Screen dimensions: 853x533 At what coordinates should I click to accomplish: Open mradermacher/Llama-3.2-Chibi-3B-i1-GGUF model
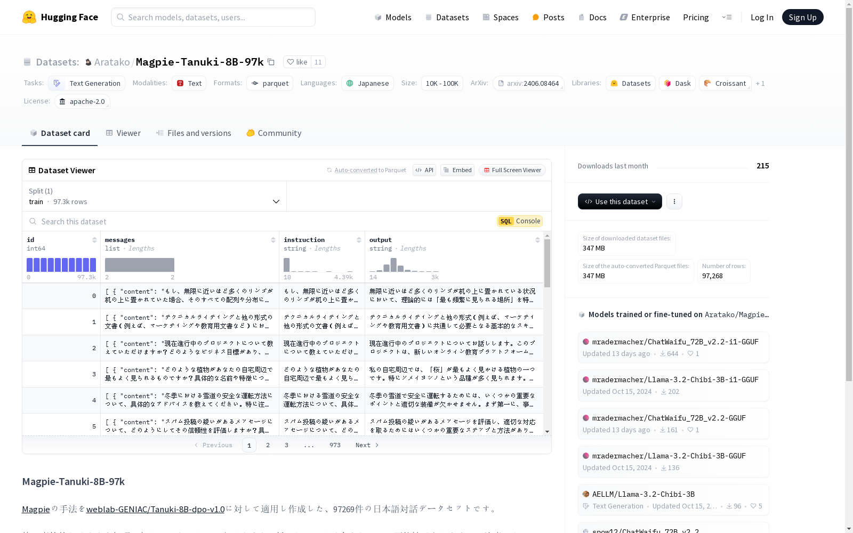(673, 385)
